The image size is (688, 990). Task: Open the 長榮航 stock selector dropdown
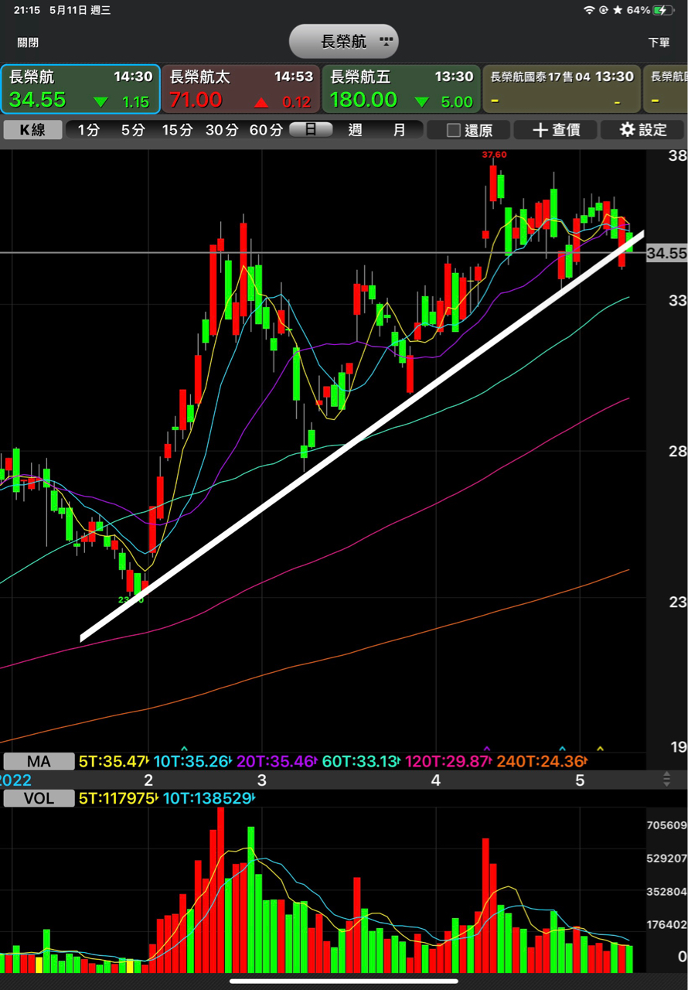tap(344, 42)
